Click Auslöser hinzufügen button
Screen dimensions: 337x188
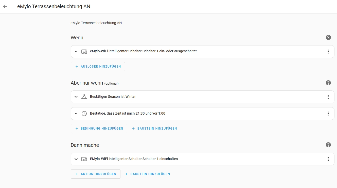(98, 67)
